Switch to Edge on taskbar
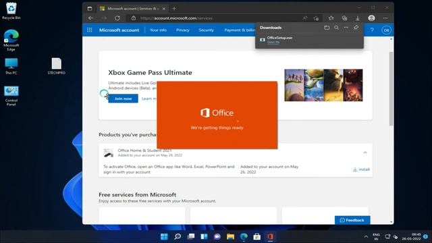This screenshot has height=243, width=432. coord(244,237)
